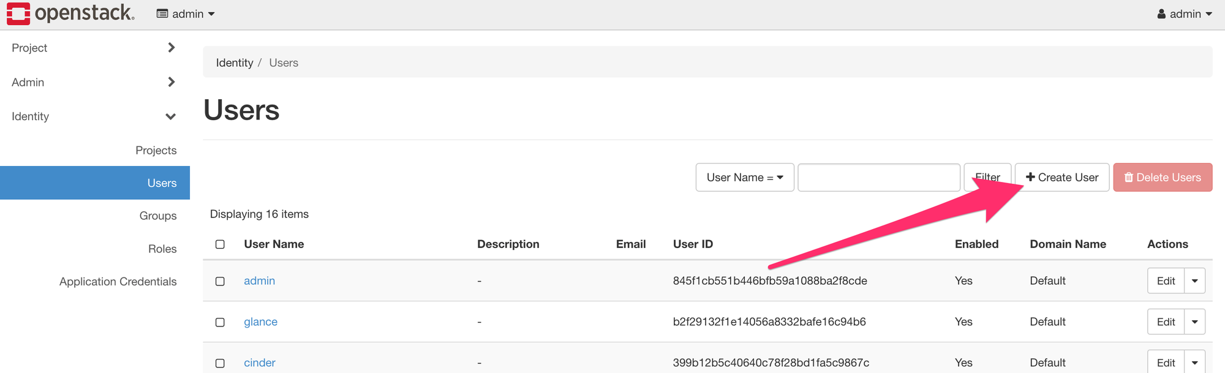This screenshot has height=373, width=1225.
Task: Open the User Name filter dropdown
Action: click(x=745, y=177)
